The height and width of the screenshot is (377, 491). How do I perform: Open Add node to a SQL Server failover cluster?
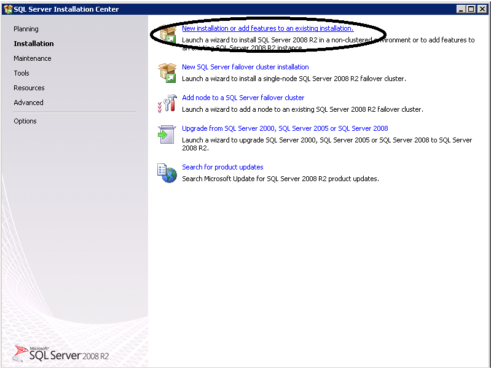click(243, 98)
